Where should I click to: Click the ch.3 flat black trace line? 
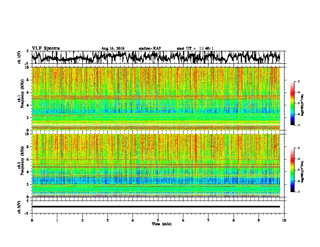pyautogui.click(x=156, y=207)
